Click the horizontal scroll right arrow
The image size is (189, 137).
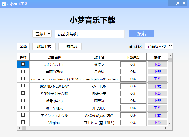coord(166,128)
